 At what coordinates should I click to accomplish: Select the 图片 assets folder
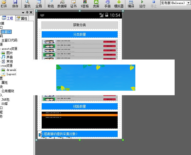click(x=9, y=53)
